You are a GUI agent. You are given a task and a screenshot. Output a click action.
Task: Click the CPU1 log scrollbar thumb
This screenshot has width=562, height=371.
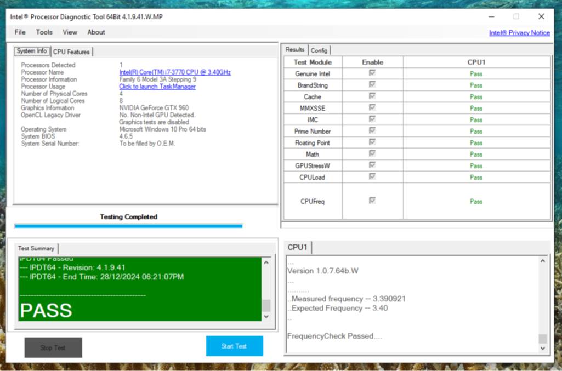tap(543, 339)
